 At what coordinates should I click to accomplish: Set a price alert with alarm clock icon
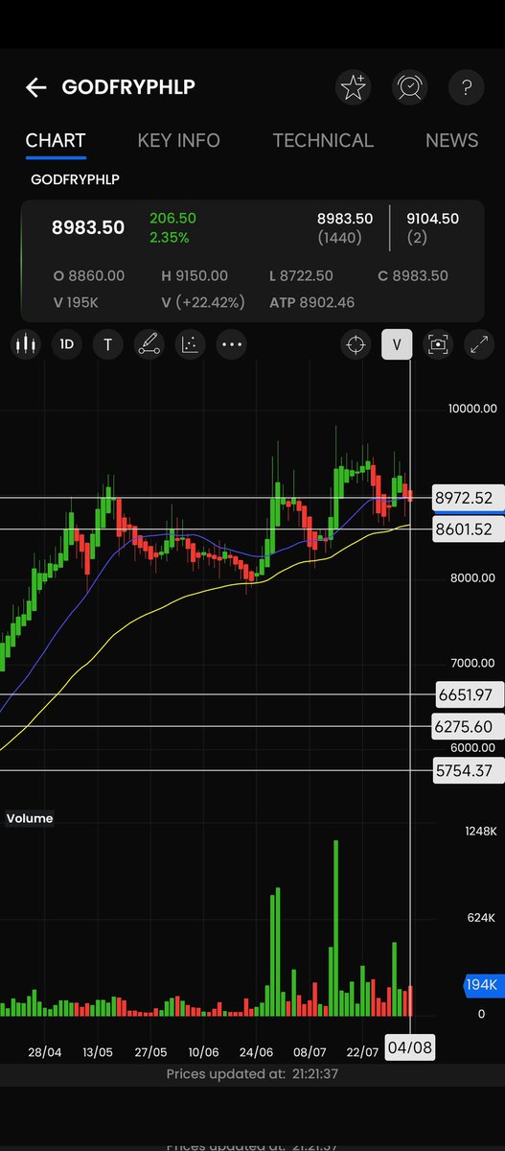410,88
